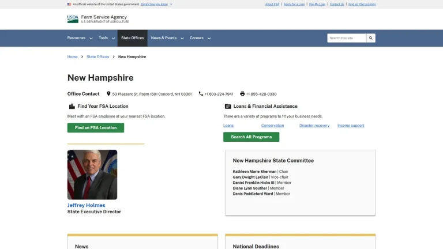Expand the Tools menu chevron

[x=113, y=39]
